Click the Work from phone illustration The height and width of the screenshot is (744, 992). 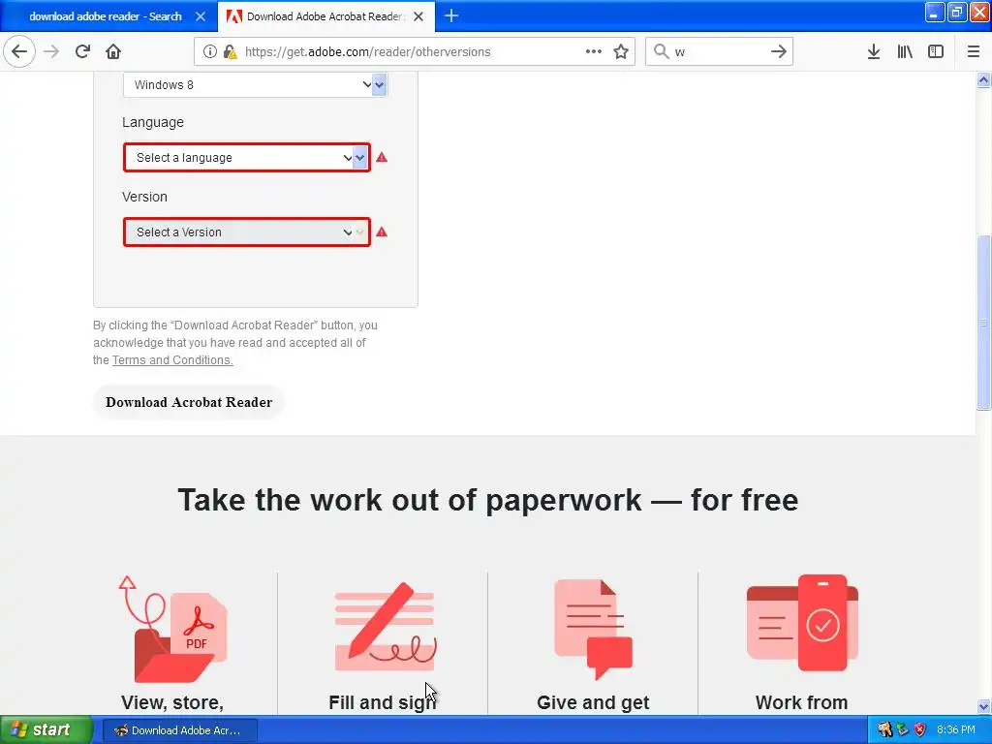coord(802,623)
